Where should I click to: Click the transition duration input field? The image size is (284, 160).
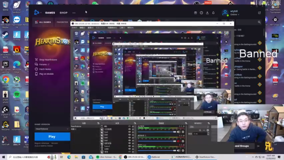click(x=200, y=134)
